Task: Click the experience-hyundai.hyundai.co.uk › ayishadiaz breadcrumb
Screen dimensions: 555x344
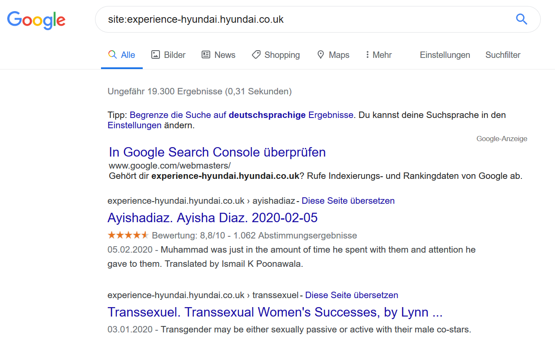Action: 201,201
